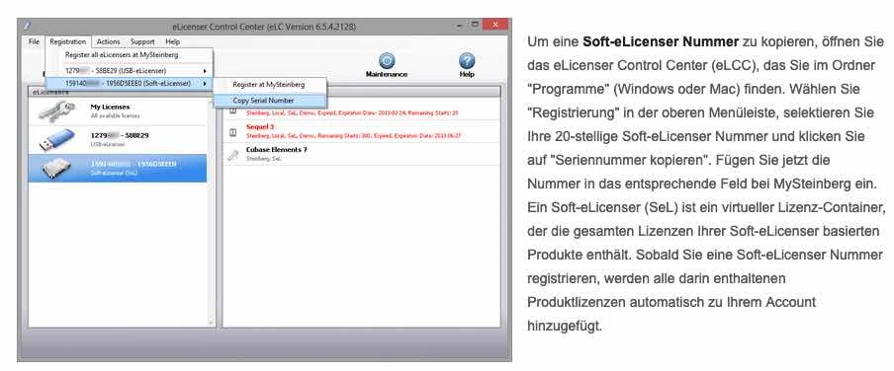Select the Sequel 3 license entry
The image size is (894, 371).
pos(362,131)
